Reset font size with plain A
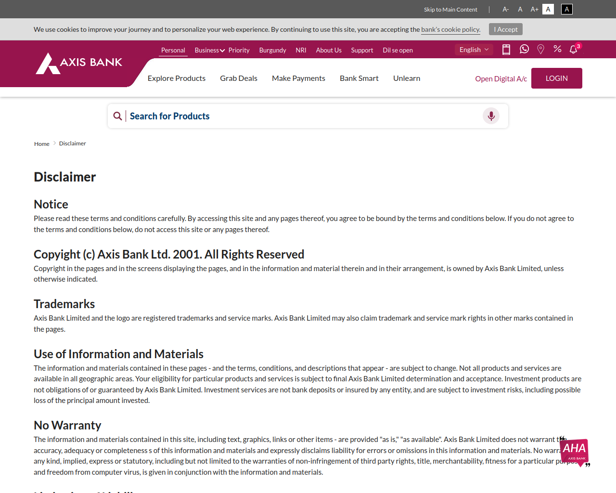Viewport: 616px width, 493px height. coord(520,9)
